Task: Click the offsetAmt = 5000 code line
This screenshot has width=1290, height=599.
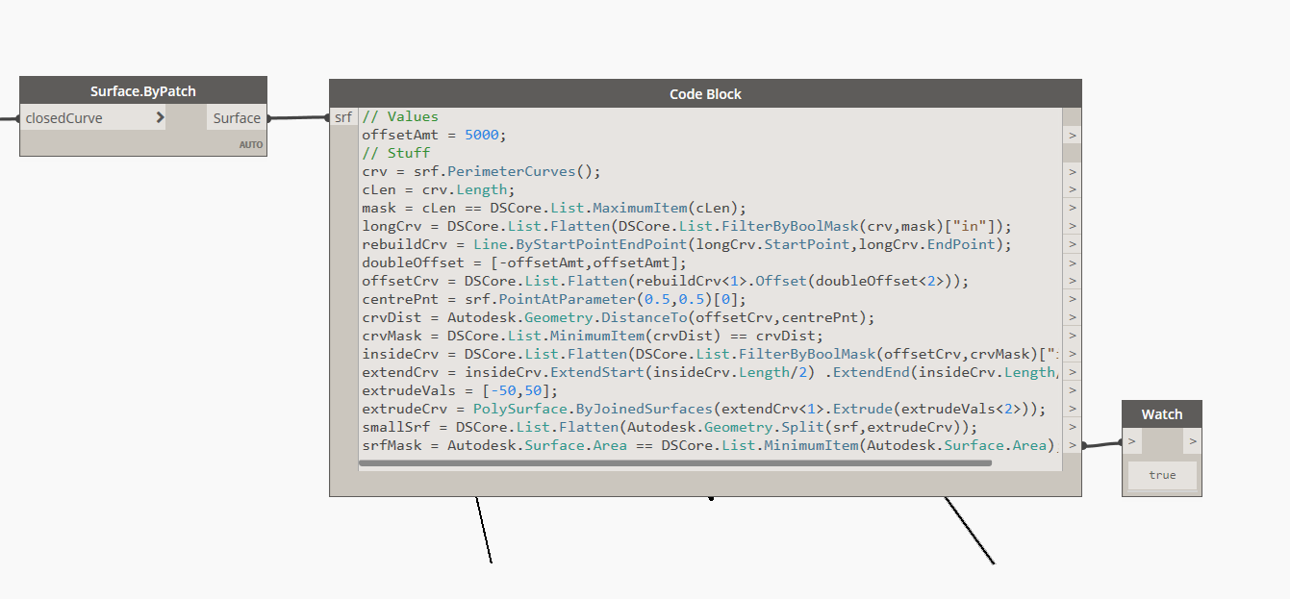Action: pyautogui.click(x=433, y=135)
